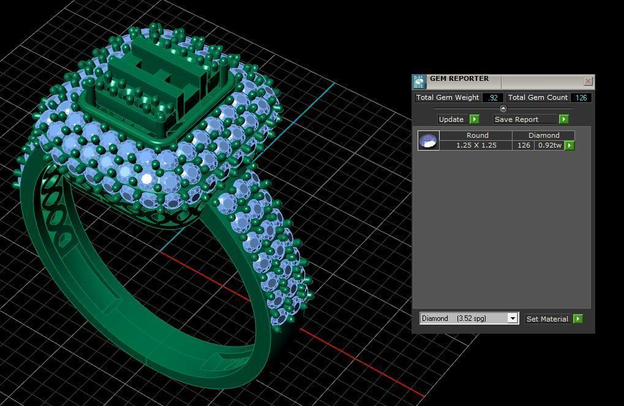624x406 pixels.
Task: Click green arrow next to Update
Action: pyautogui.click(x=474, y=119)
